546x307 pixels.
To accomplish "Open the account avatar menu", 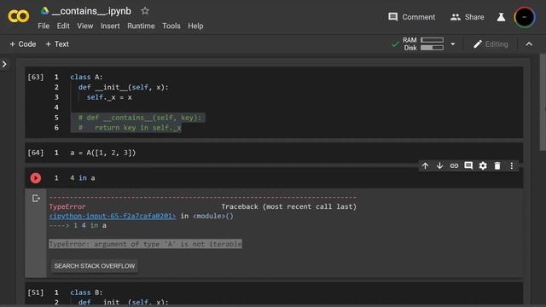I will click(x=524, y=17).
